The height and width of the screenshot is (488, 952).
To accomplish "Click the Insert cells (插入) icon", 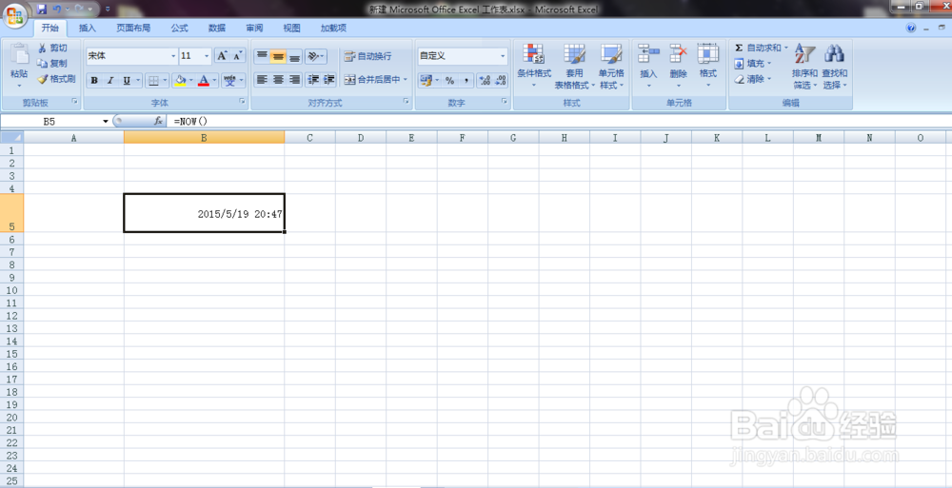I will point(648,54).
